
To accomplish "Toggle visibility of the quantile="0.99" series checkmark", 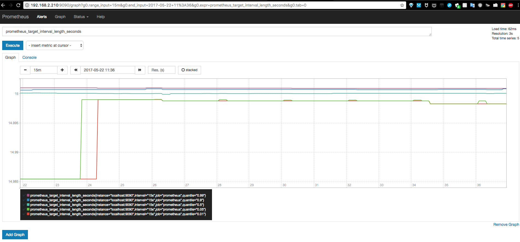I will 24,196.
